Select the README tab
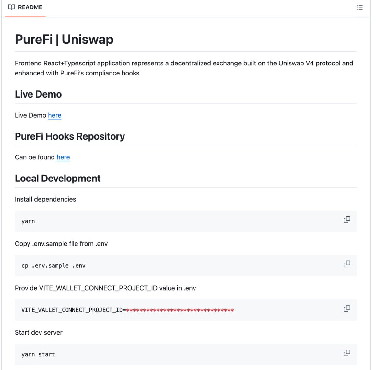The image size is (389, 370). [25, 7]
